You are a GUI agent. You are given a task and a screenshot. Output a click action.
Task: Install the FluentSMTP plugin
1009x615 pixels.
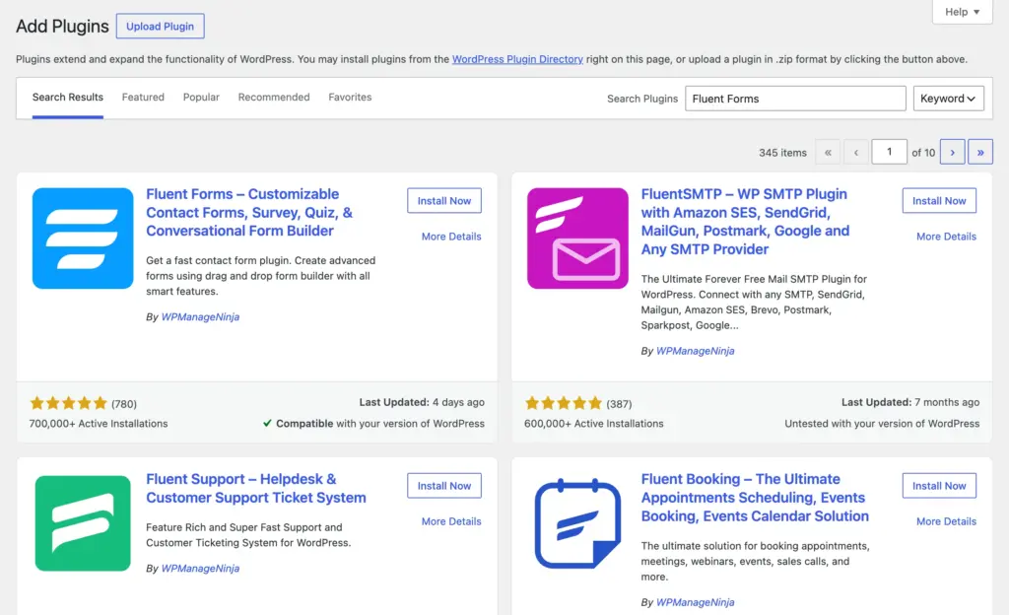pyautogui.click(x=939, y=201)
